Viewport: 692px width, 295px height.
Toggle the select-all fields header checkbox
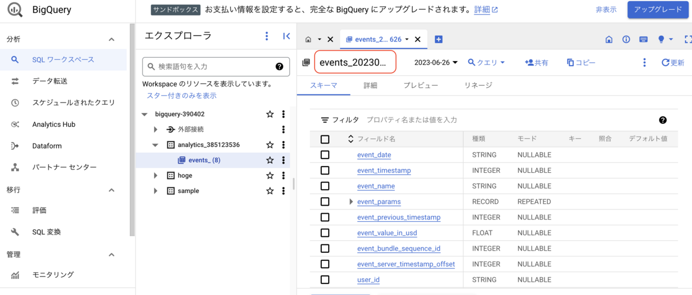point(325,139)
